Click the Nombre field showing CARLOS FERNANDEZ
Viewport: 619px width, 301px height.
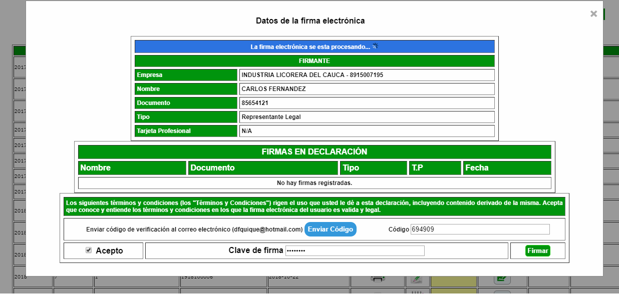pyautogui.click(x=366, y=88)
